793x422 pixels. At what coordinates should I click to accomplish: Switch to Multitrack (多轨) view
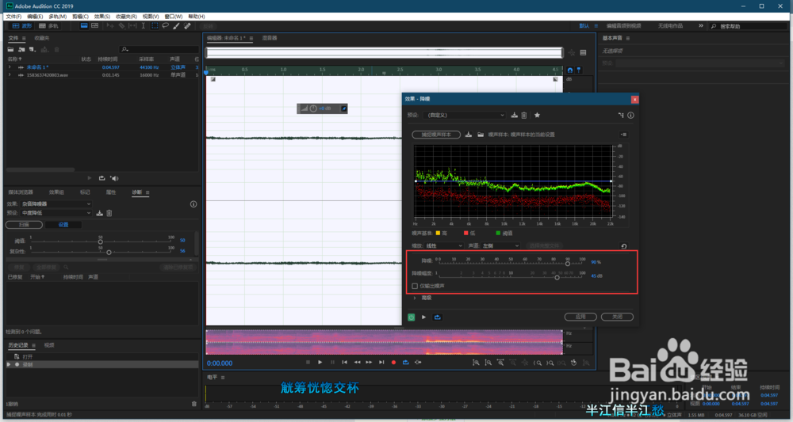[48, 26]
